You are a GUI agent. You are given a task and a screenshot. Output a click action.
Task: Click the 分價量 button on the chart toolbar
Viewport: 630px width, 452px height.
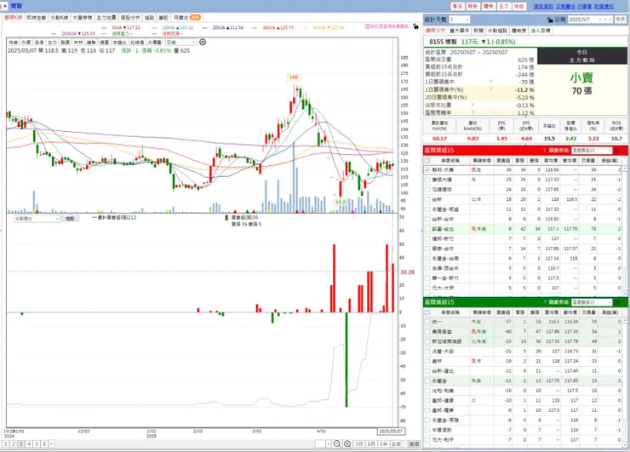click(154, 43)
